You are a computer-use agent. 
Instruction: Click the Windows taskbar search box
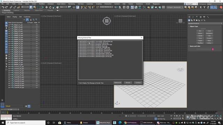pos(25,123)
